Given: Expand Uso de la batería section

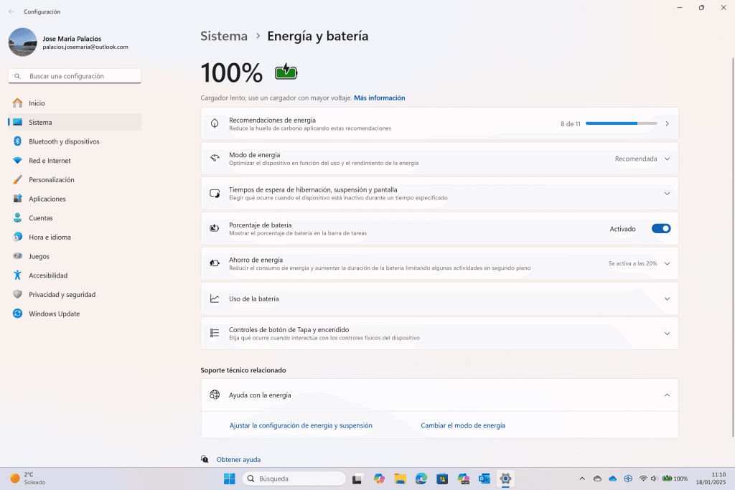Looking at the screenshot, I should point(667,298).
